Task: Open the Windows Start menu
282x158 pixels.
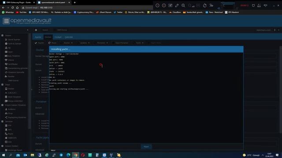Action: [4, 155]
